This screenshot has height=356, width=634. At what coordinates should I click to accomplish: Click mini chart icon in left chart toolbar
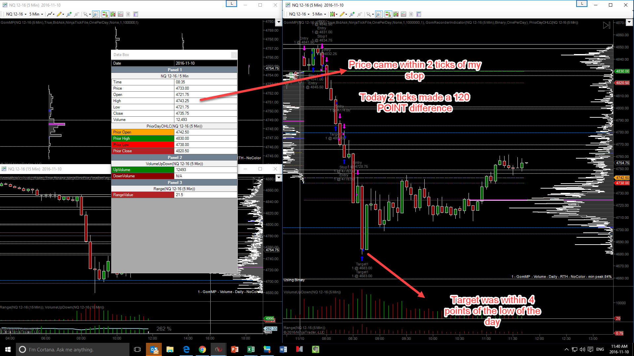pyautogui.click(x=121, y=14)
